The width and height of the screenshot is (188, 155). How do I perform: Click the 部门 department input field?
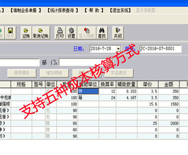86,62
